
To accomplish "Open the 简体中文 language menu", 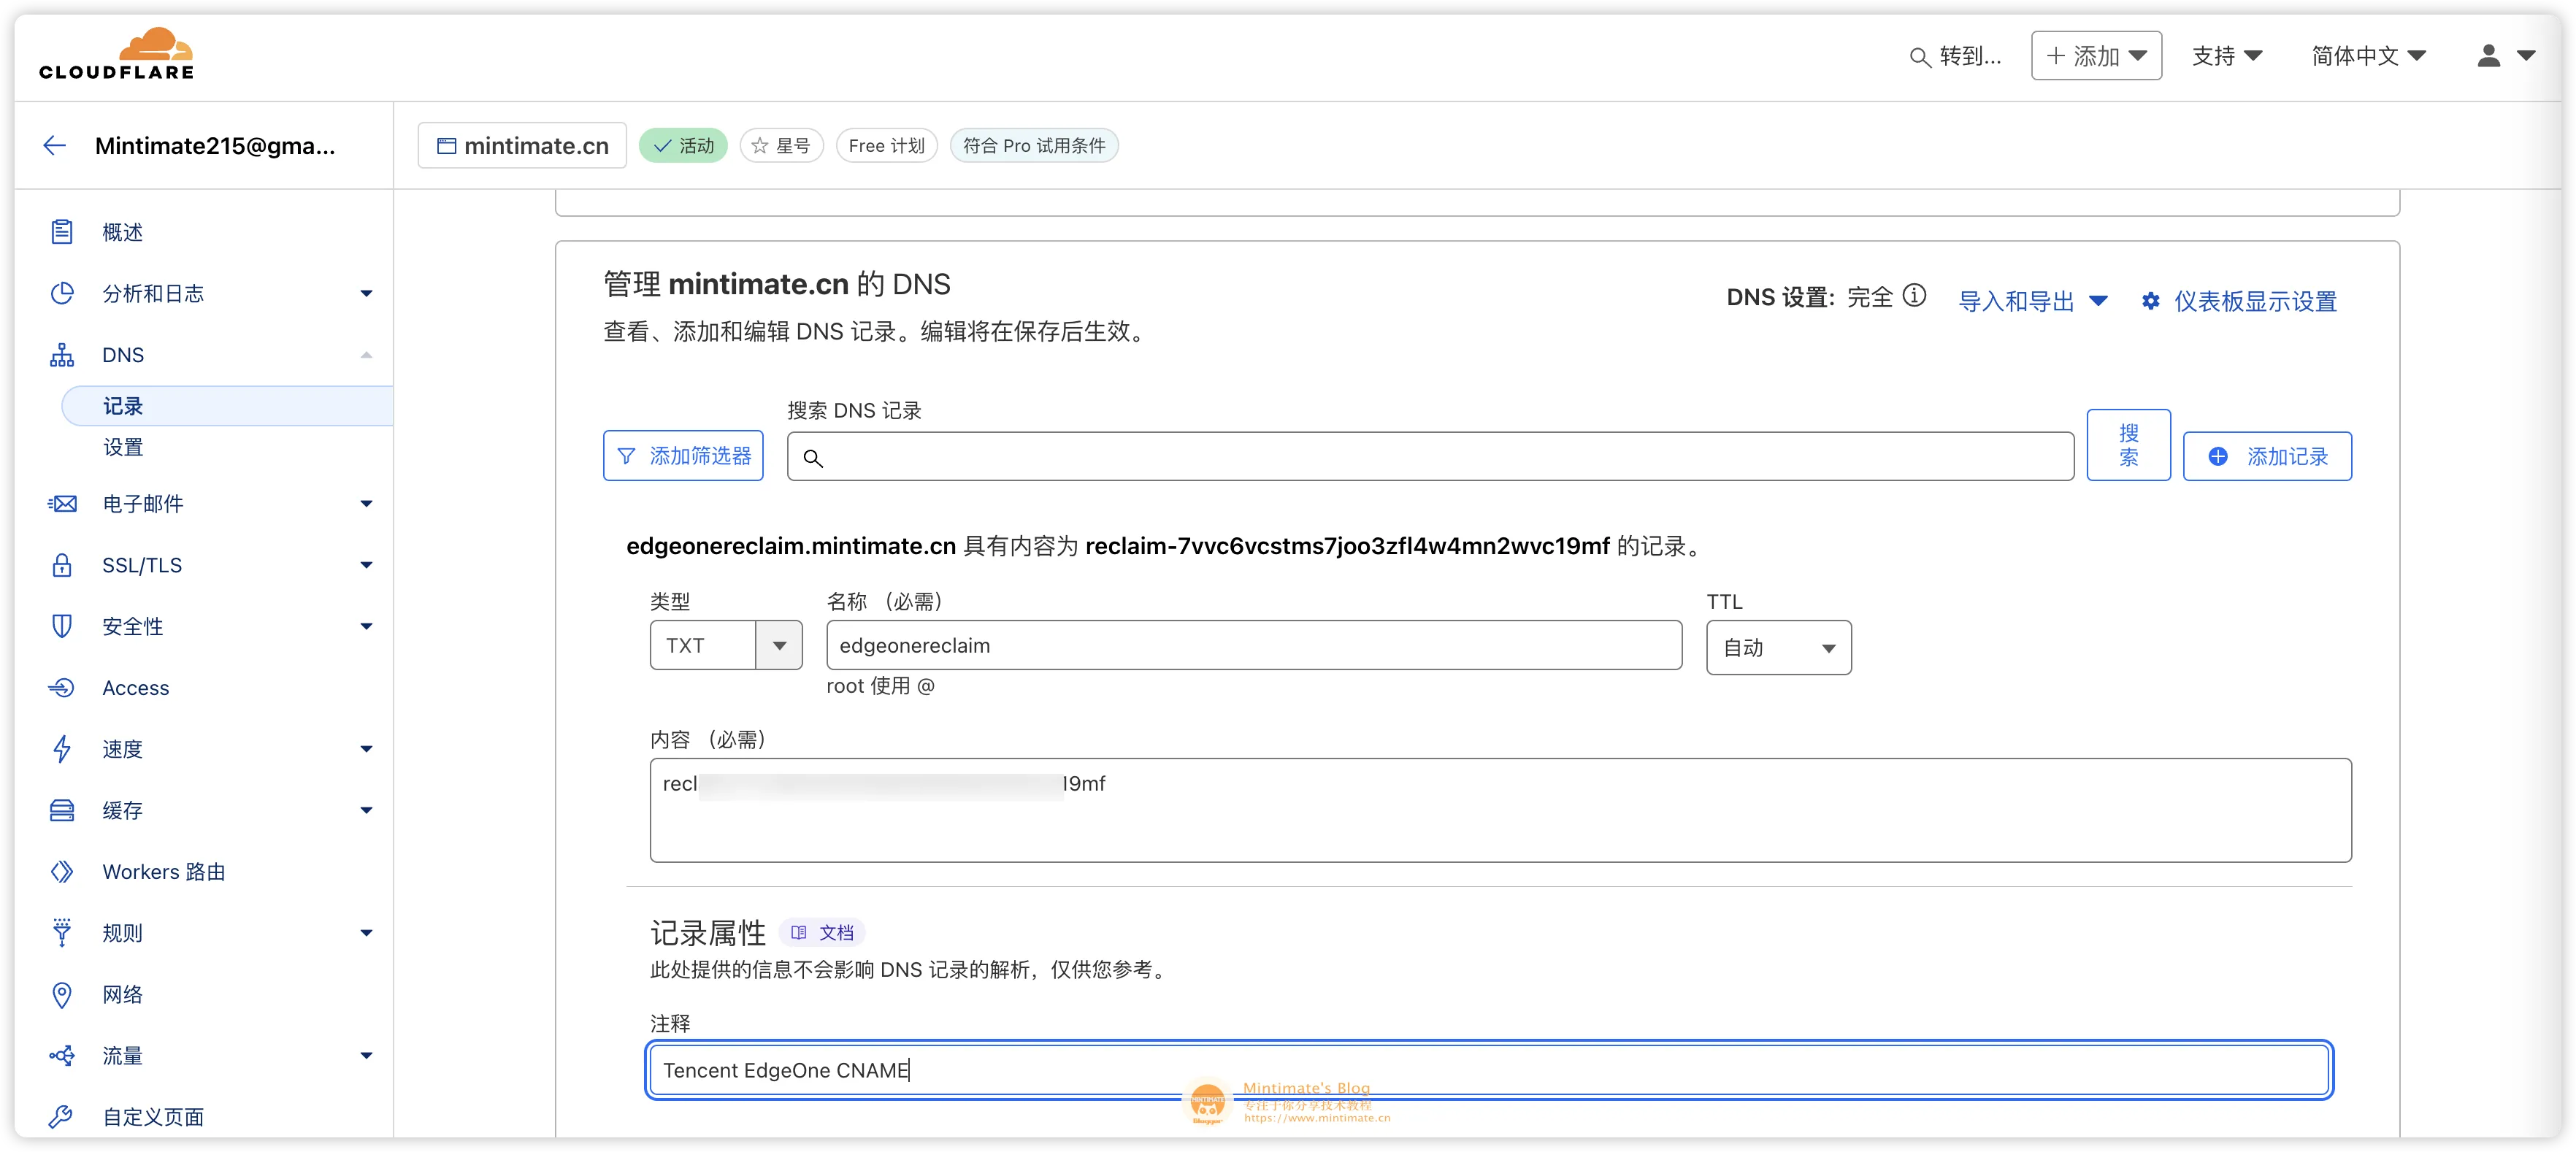I will 2368,56.
